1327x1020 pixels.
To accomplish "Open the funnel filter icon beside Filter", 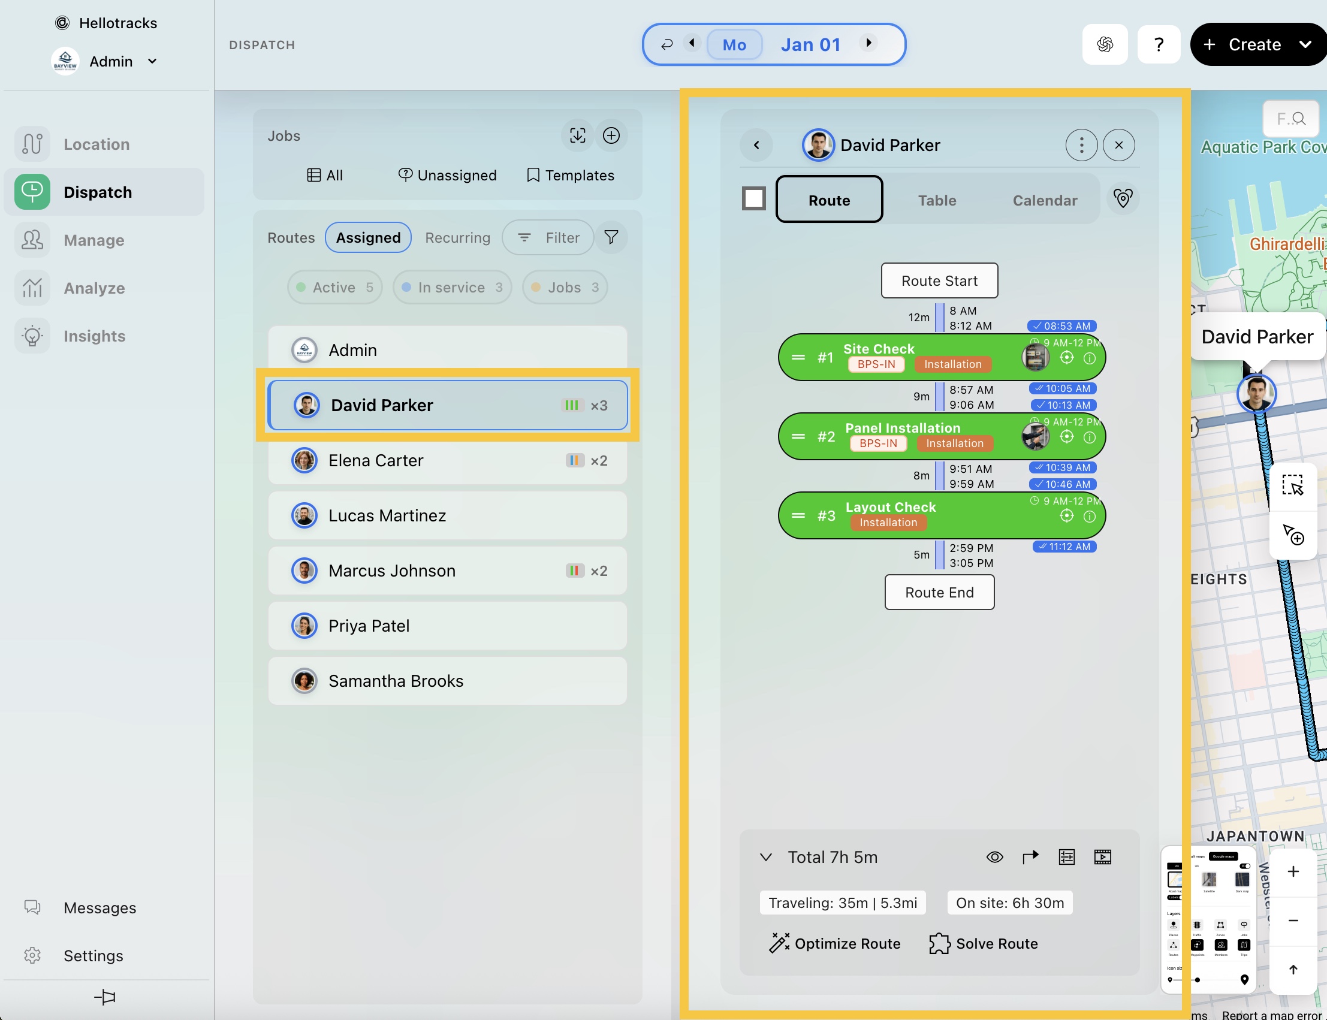I will (611, 237).
